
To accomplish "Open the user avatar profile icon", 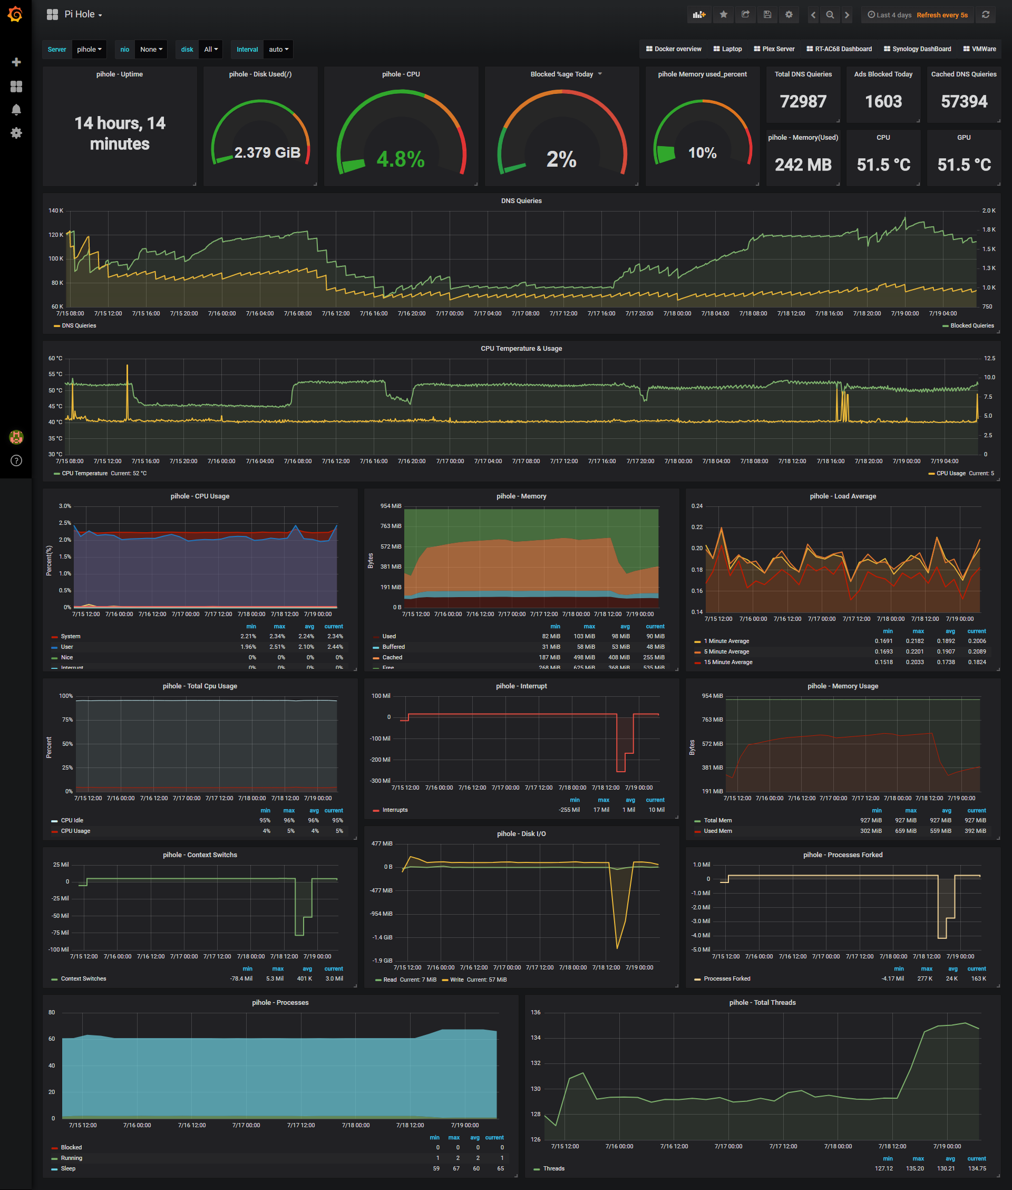I will tap(16, 437).
